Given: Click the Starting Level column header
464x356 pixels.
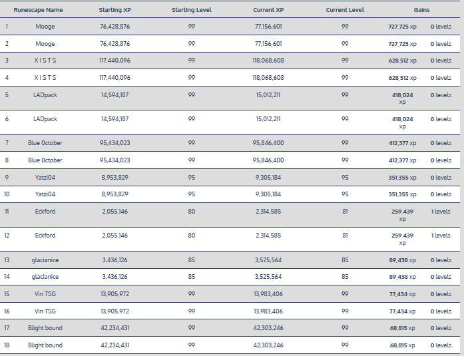Looking at the screenshot, I should point(192,11).
